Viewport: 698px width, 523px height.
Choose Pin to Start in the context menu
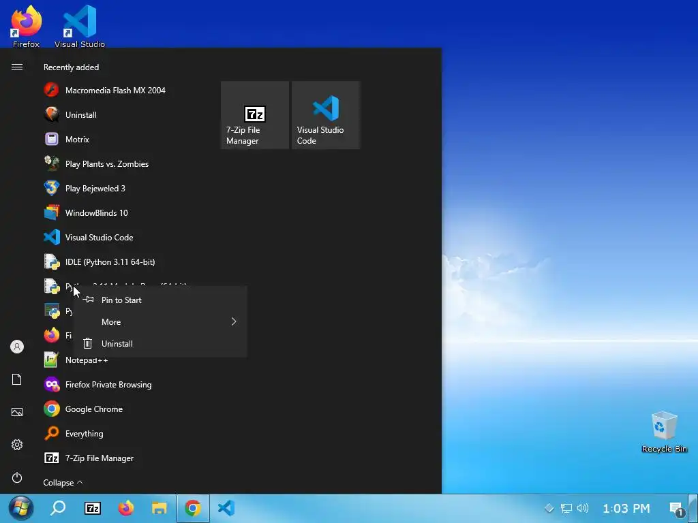point(160,300)
